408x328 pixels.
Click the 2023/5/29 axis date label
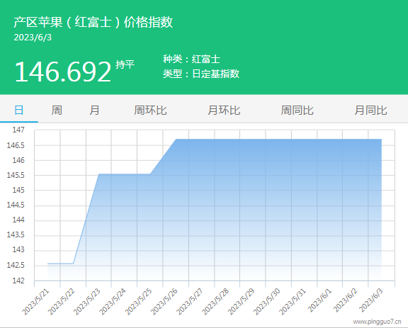point(241,302)
